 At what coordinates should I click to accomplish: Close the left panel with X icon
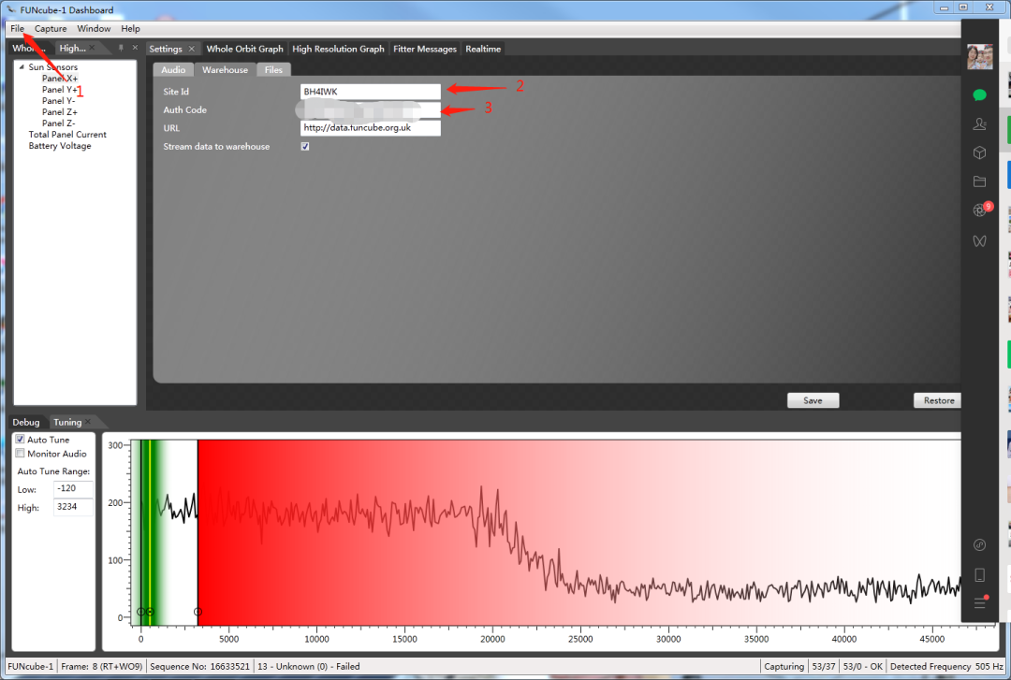135,48
